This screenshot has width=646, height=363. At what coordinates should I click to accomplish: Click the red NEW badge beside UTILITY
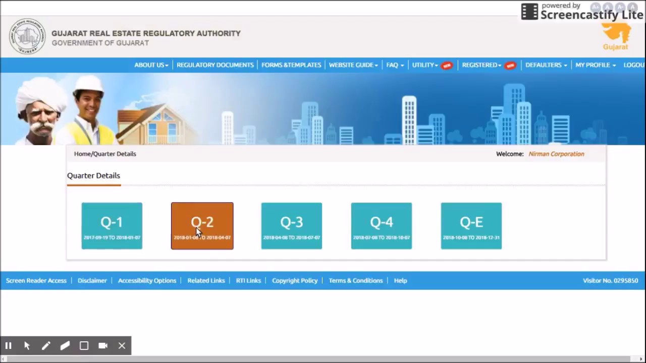[447, 66]
